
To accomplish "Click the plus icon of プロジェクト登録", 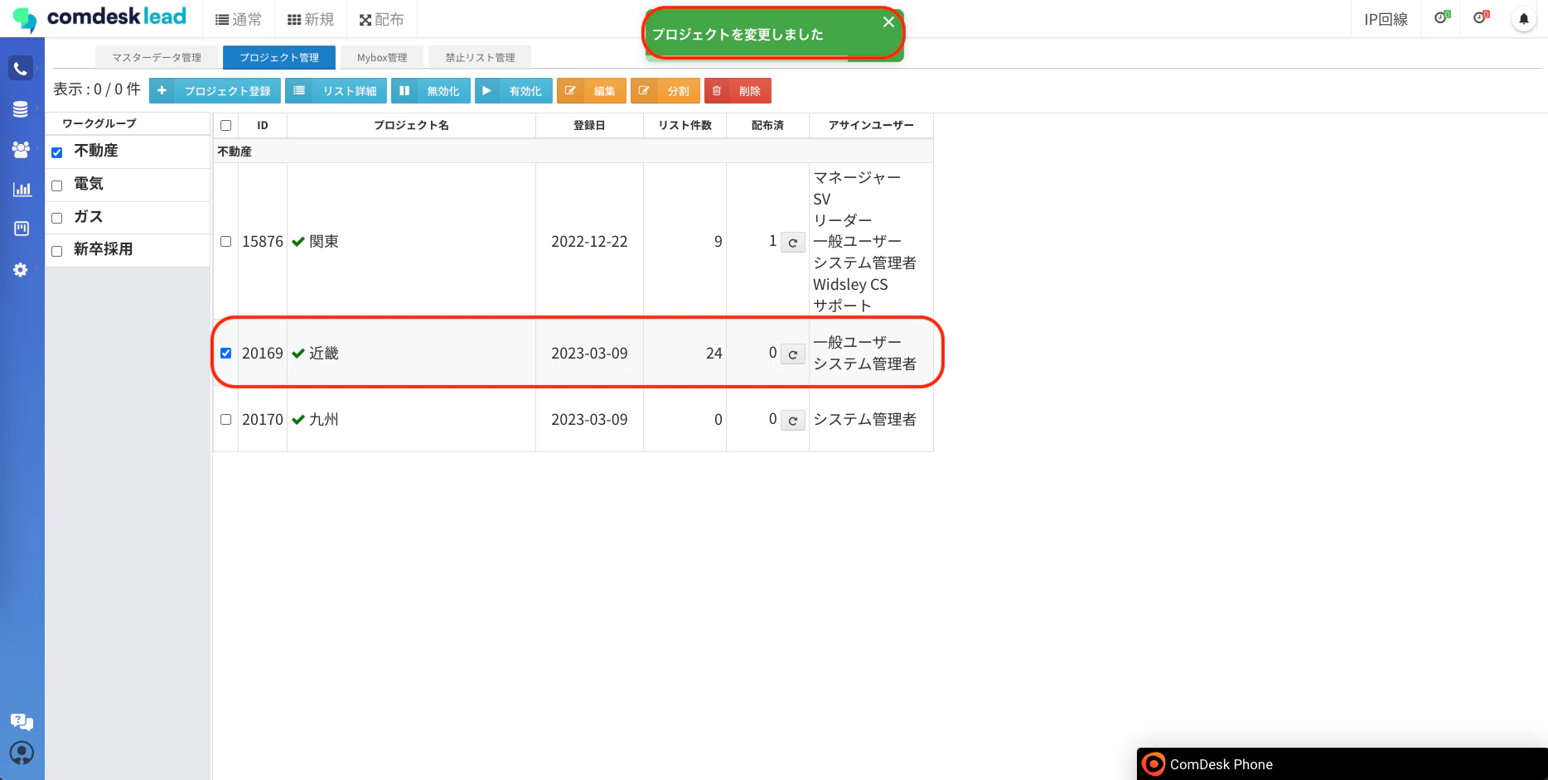I will (x=162, y=91).
